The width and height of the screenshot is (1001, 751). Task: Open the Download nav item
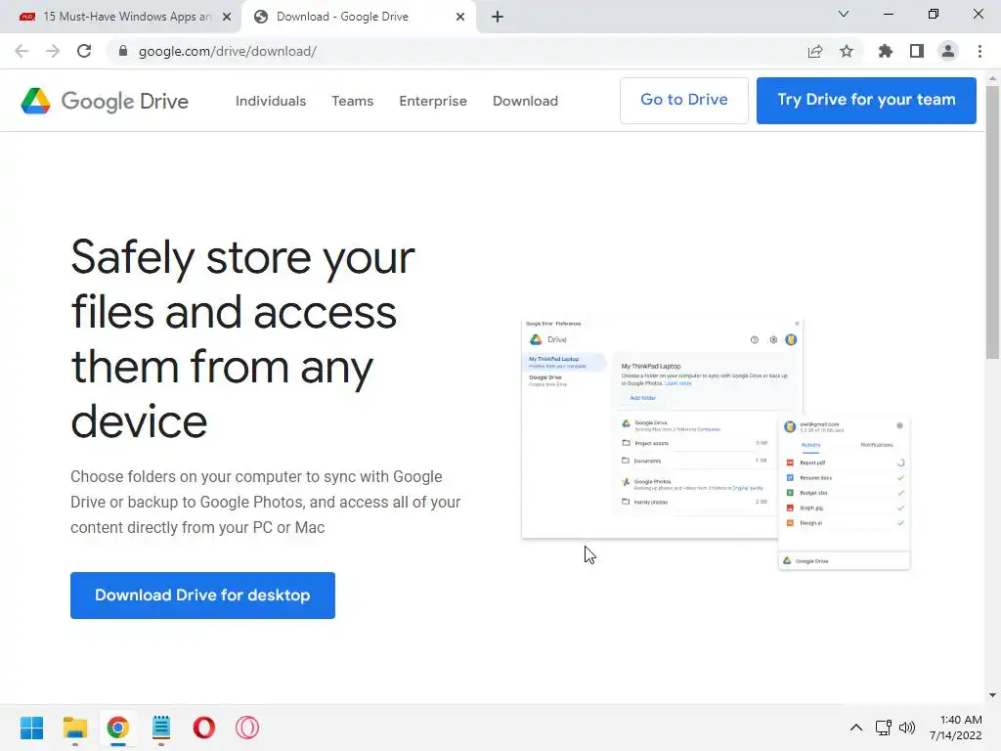click(x=525, y=101)
